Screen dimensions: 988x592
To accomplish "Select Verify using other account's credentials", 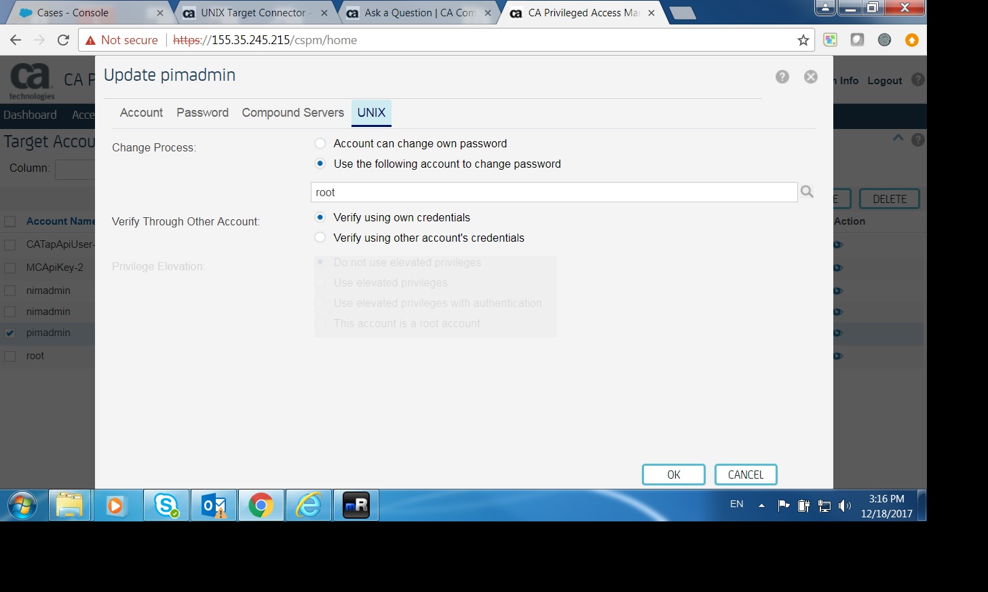I will tap(320, 238).
